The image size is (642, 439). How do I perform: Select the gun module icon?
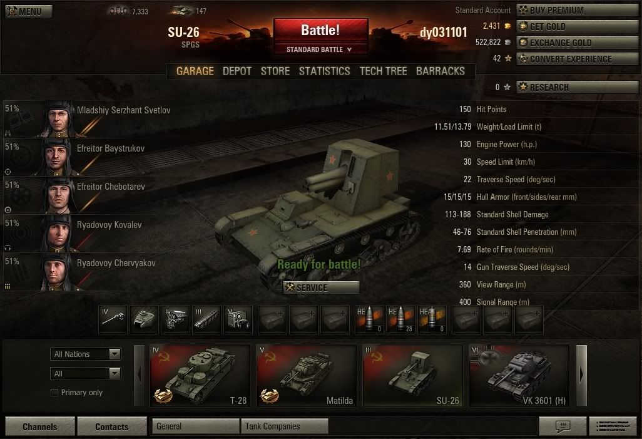pos(113,320)
